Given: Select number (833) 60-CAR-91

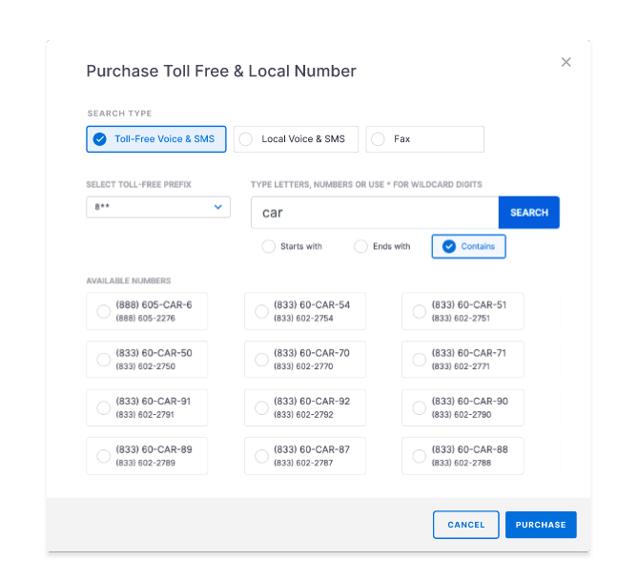Looking at the screenshot, I should (x=147, y=407).
